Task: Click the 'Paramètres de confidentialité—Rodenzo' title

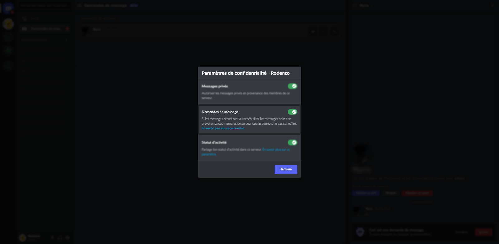Action: point(246,73)
